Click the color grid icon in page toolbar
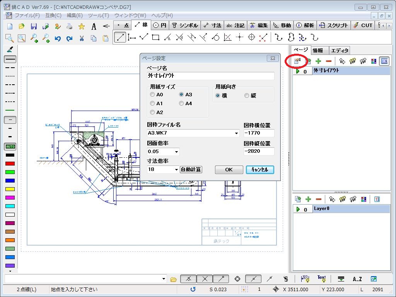Image resolution: width=396 pixels, height=297 pixels. pyautogui.click(x=374, y=61)
